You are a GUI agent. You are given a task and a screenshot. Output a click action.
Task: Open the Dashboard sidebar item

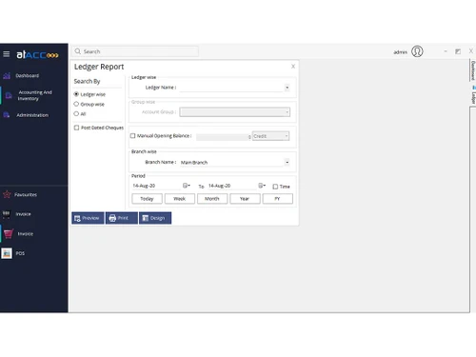point(28,75)
